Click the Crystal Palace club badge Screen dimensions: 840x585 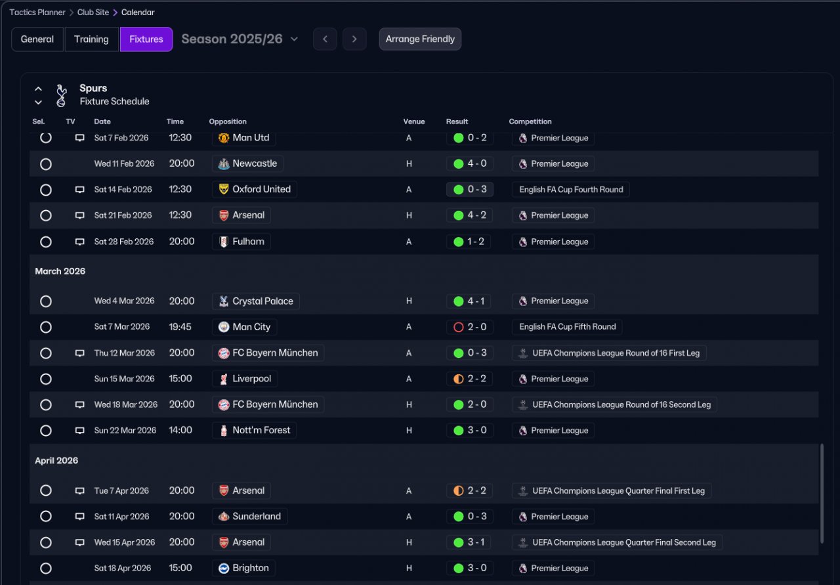click(x=224, y=301)
